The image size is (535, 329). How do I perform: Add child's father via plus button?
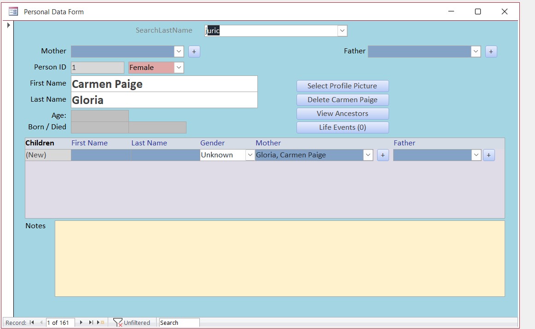pos(488,155)
